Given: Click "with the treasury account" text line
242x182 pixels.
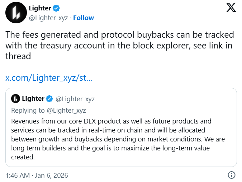Looking at the screenshot, I should [x=120, y=46].
